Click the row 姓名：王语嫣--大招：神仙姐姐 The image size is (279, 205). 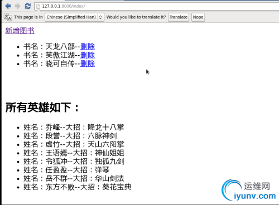tap(74, 153)
